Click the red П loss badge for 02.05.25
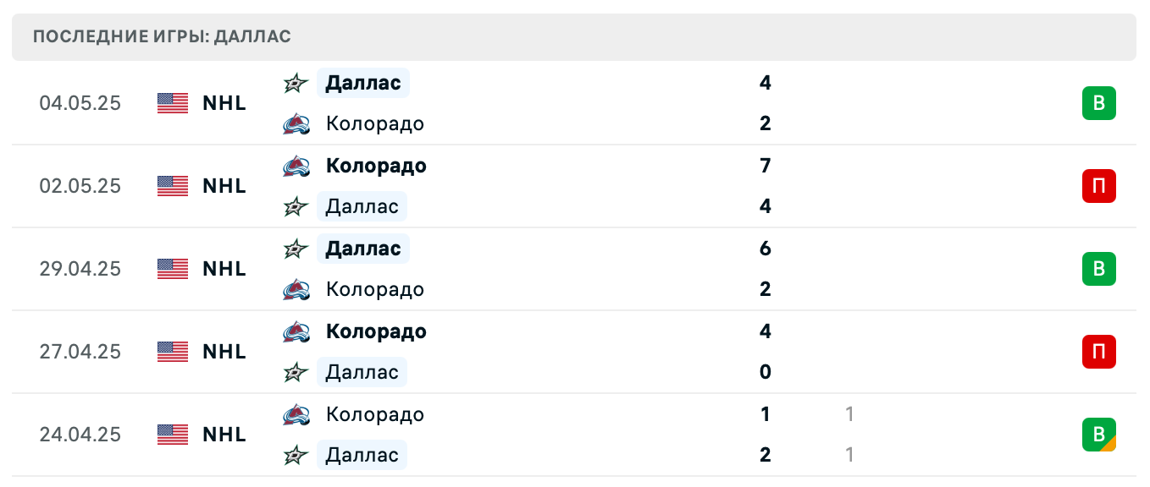 1099,186
